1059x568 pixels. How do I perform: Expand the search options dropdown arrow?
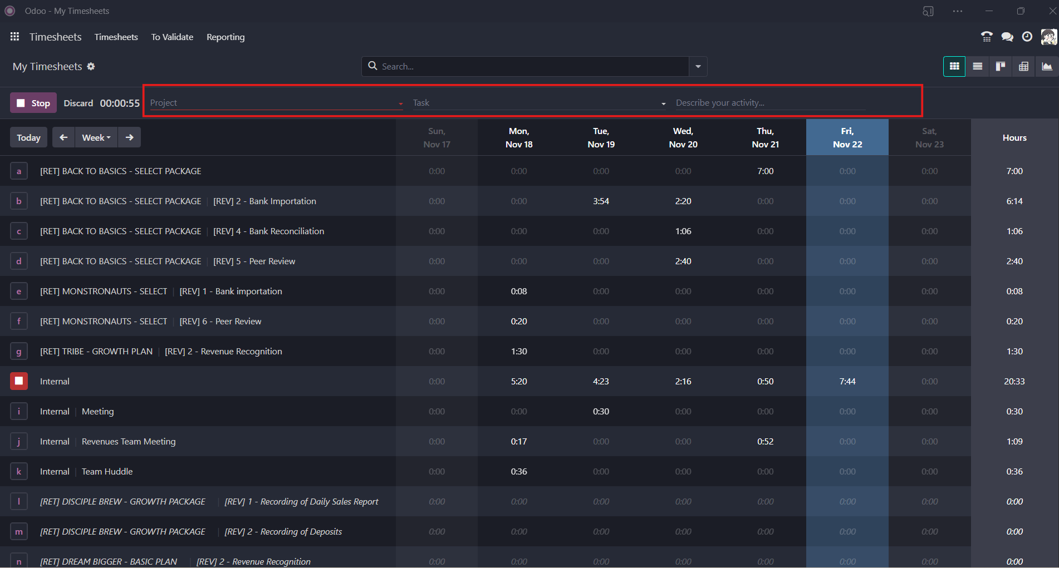(698, 67)
